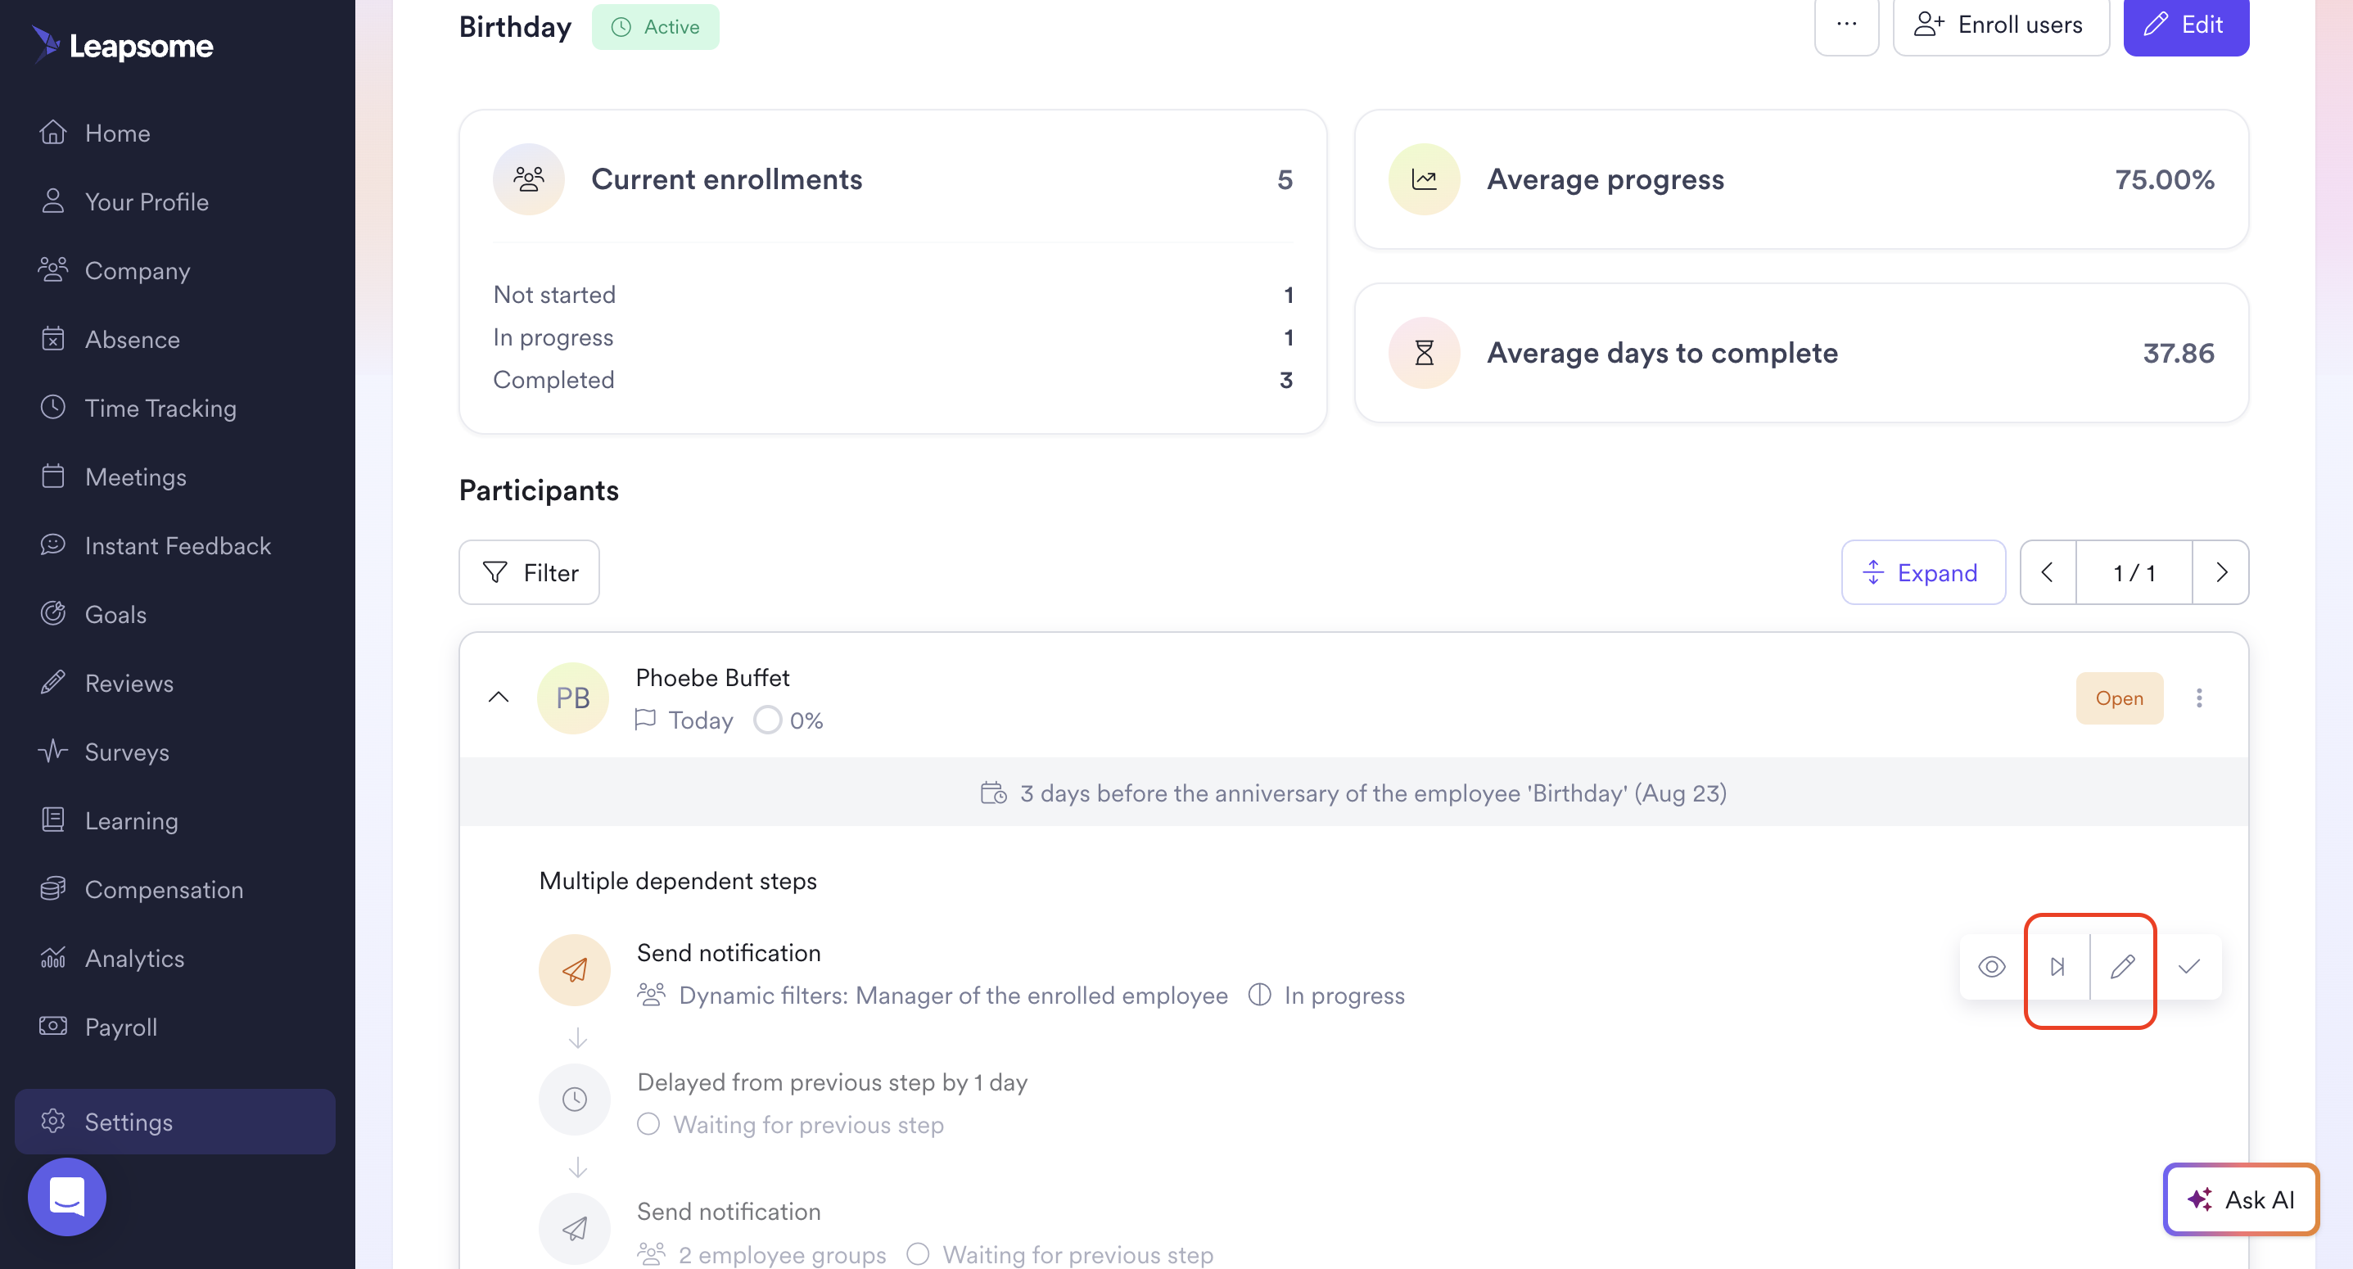Open the participants Filter
2353x1269 pixels.
[x=530, y=572]
